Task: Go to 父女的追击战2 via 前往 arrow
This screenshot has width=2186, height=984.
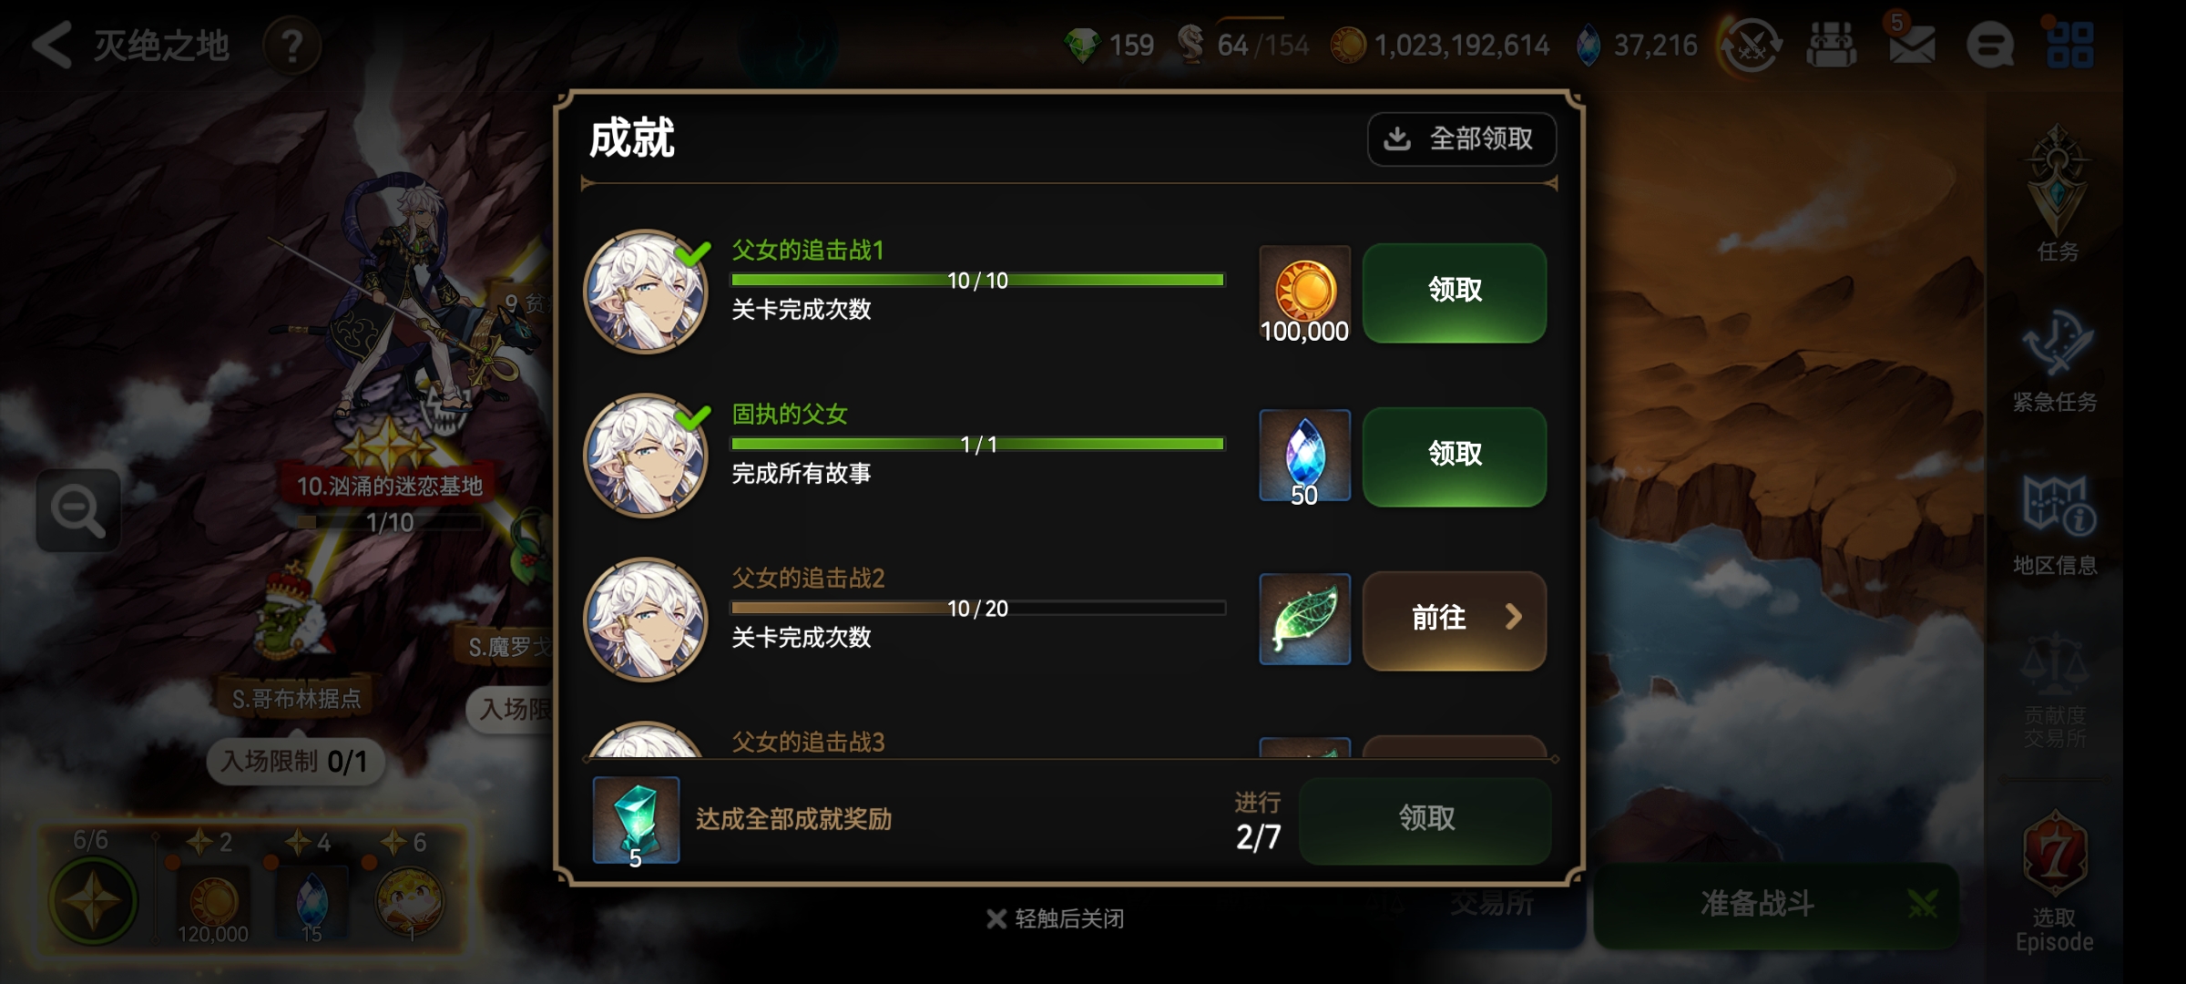Action: pos(1455,620)
